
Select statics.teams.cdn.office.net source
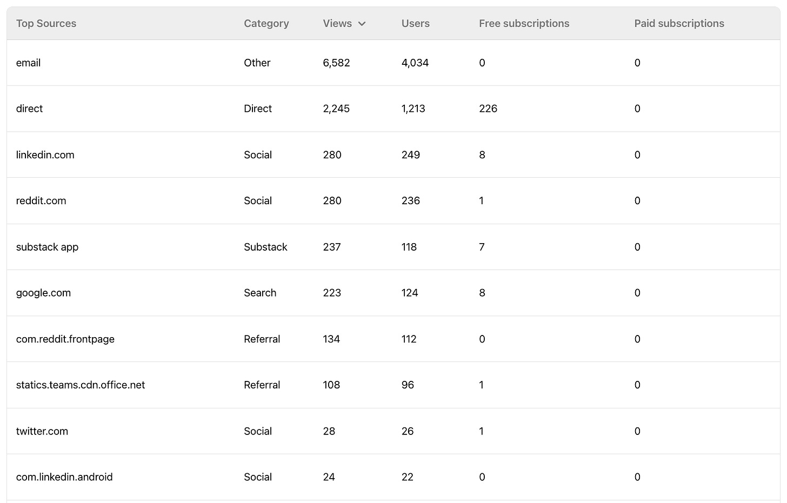81,385
